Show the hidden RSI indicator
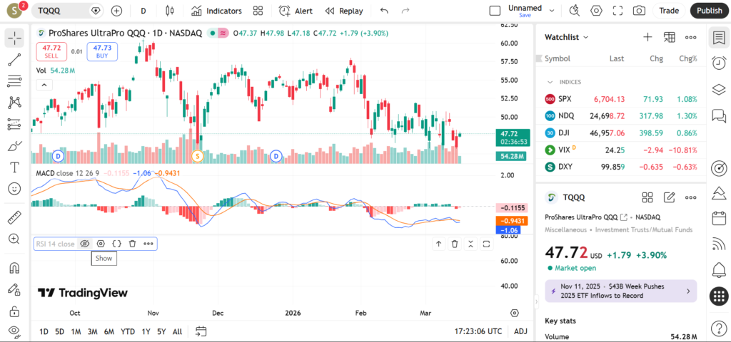Image resolution: width=731 pixels, height=342 pixels. point(84,244)
